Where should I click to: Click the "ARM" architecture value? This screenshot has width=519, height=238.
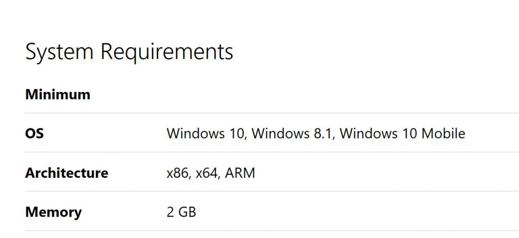tap(240, 173)
